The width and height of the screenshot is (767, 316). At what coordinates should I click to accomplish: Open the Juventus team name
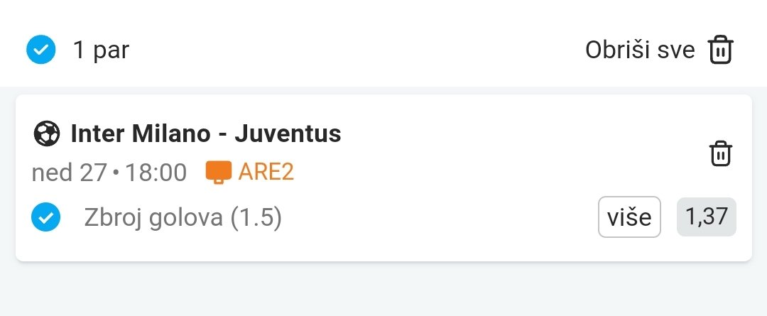coord(288,133)
